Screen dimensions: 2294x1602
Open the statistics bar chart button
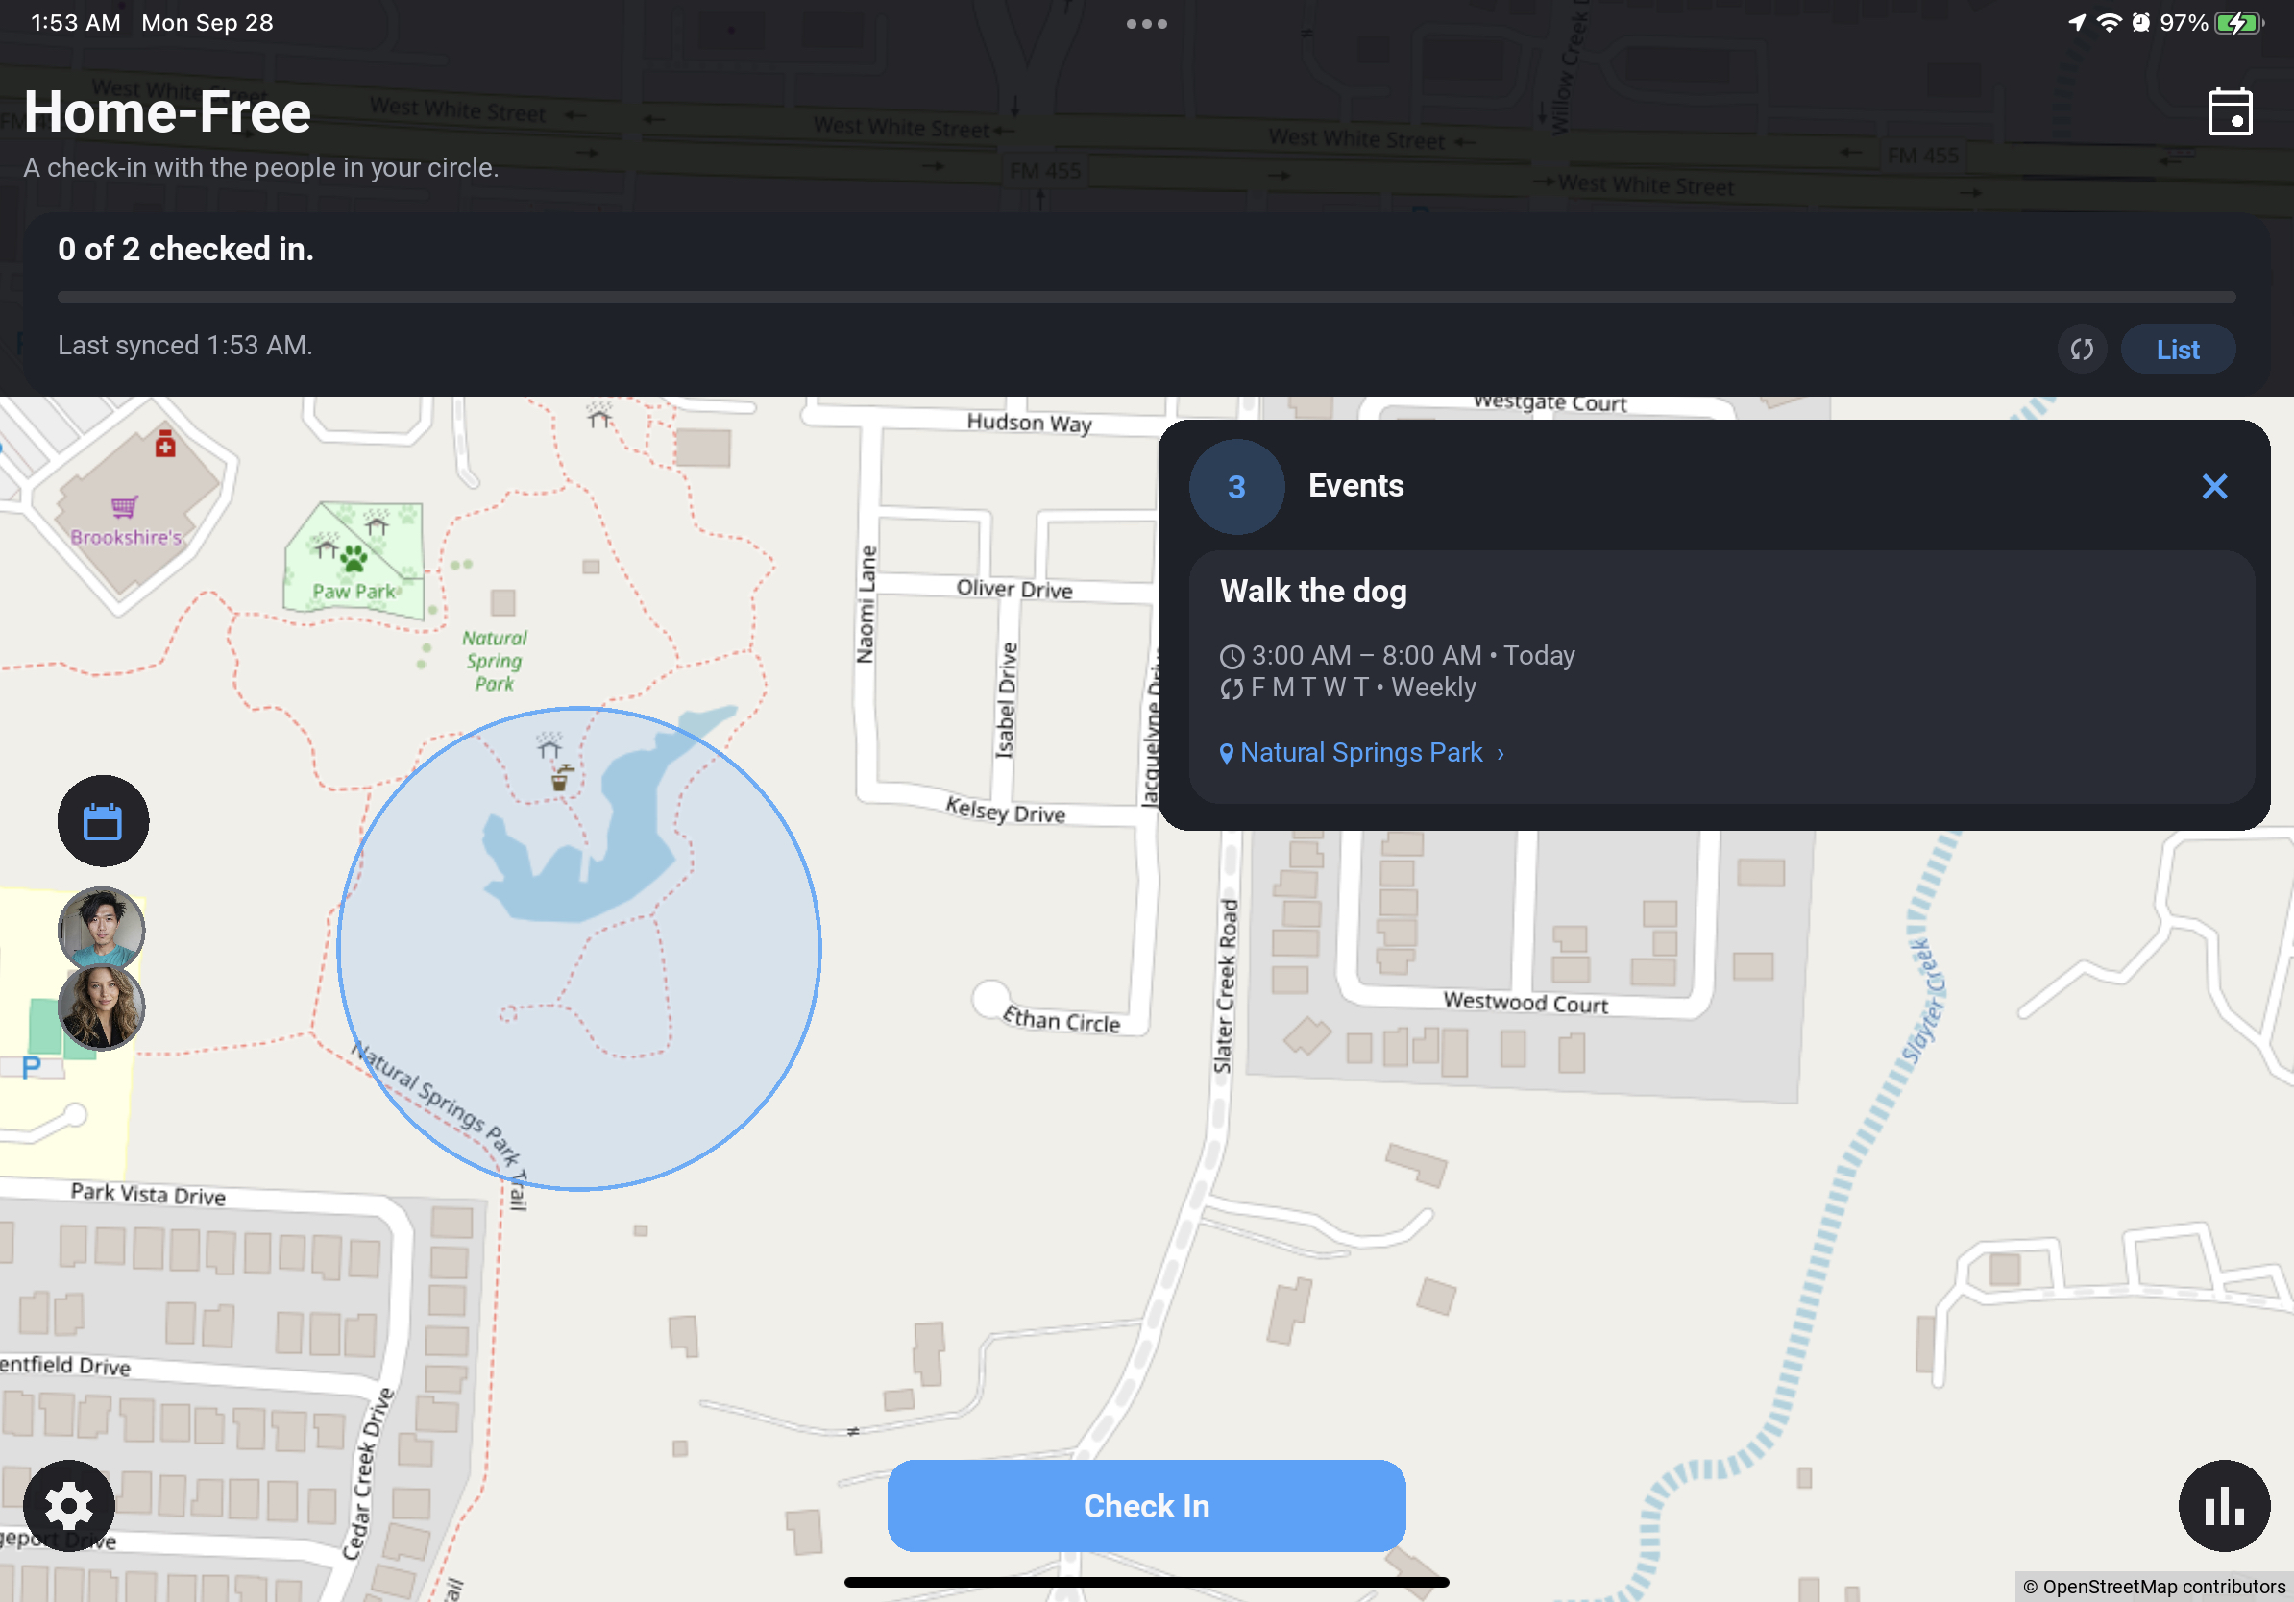[x=2224, y=1505]
